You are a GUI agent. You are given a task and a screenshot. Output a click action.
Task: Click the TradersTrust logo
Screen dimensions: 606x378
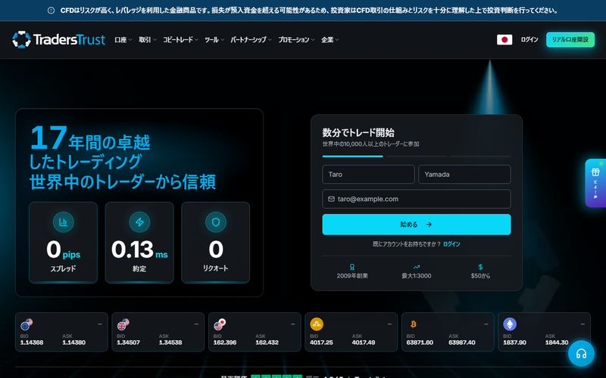[58, 39]
